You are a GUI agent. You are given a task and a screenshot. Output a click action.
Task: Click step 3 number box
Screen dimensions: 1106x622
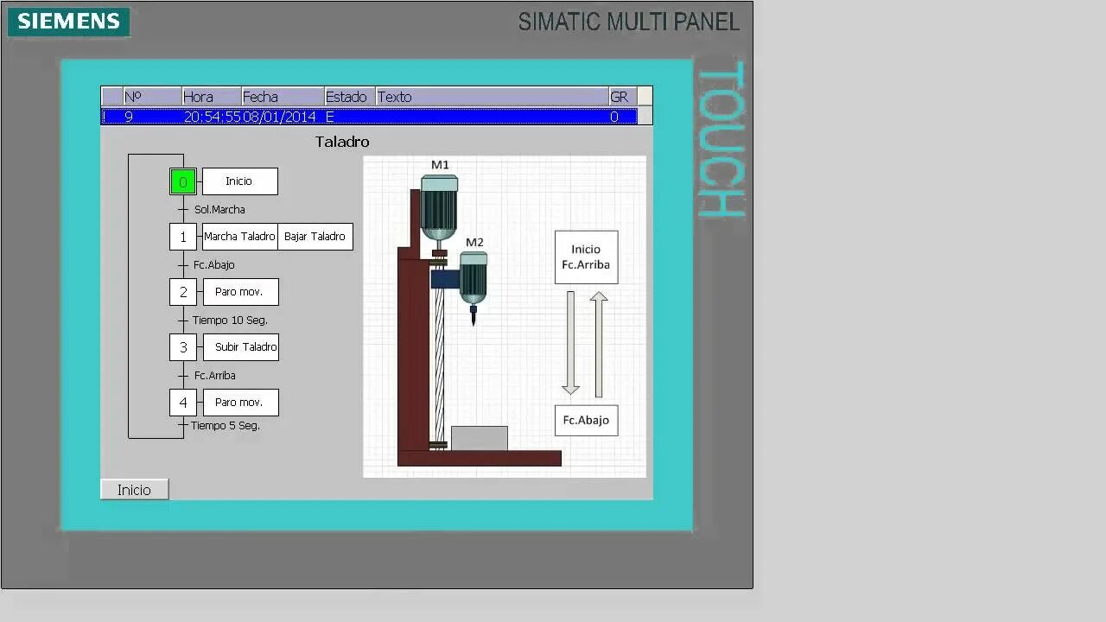[x=183, y=347]
